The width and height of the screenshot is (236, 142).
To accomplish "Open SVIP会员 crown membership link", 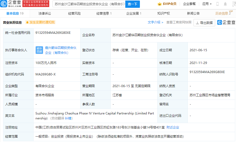I will [167, 4].
